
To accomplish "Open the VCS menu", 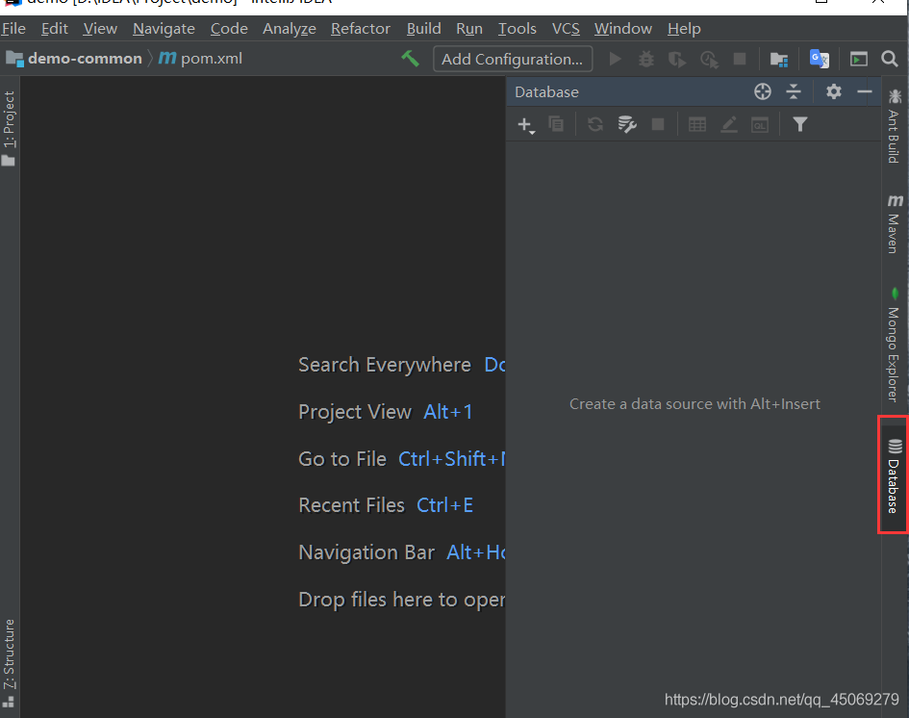I will coord(566,29).
